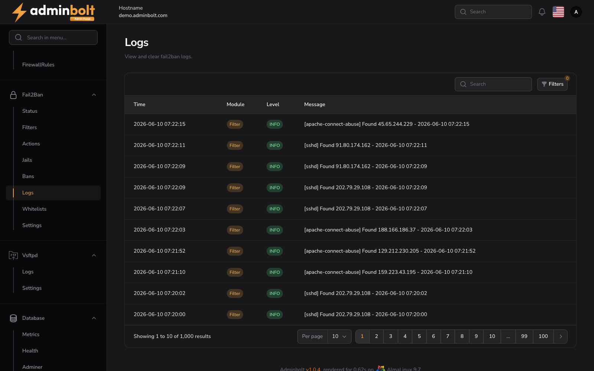Click the Module column header
The image size is (594, 371).
[x=235, y=105]
